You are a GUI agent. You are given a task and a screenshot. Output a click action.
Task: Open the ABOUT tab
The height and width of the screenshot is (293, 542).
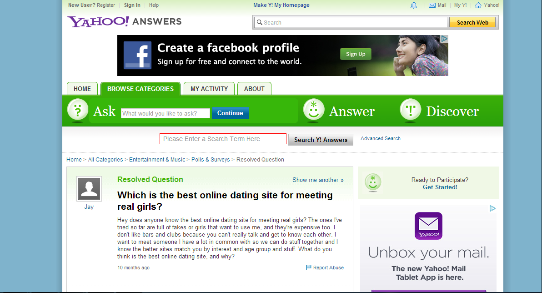click(x=254, y=89)
